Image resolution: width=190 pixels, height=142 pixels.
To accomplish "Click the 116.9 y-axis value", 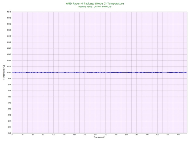I will 9,24.
